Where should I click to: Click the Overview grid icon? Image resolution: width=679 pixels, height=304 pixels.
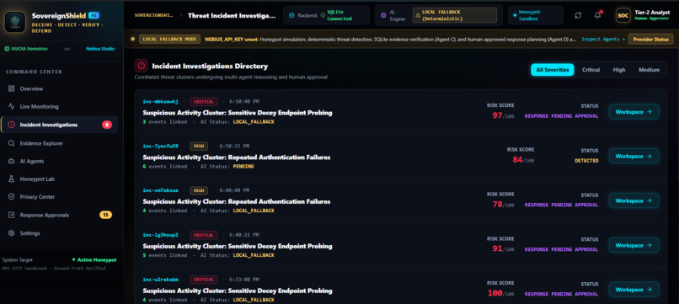(x=11, y=88)
